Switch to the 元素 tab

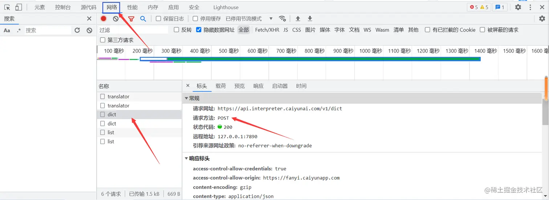pos(40,7)
